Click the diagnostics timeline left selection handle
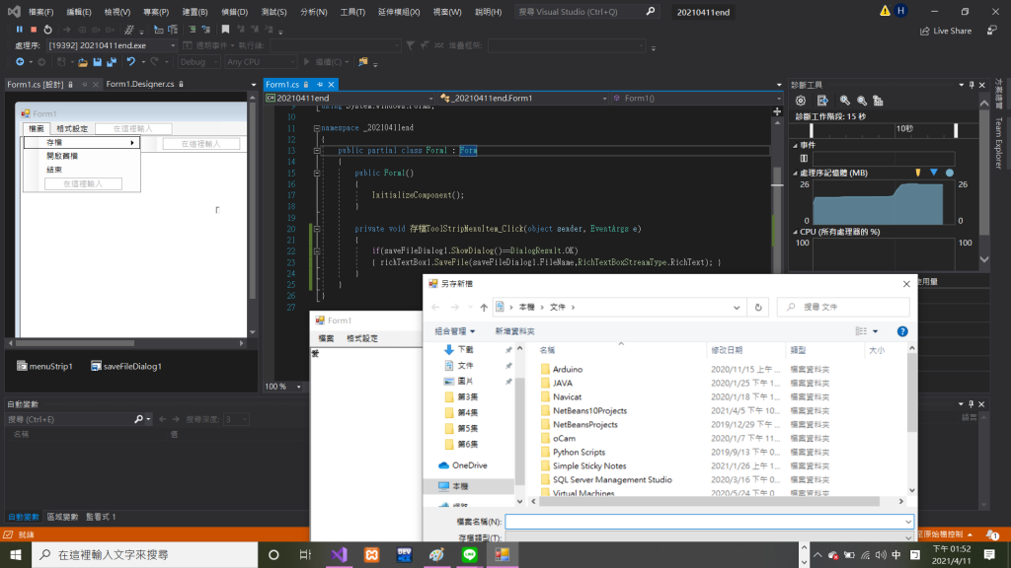1011x568 pixels. click(x=812, y=129)
